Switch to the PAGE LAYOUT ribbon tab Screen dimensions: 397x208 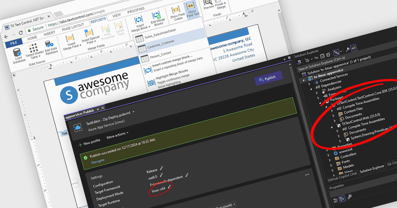73,27
